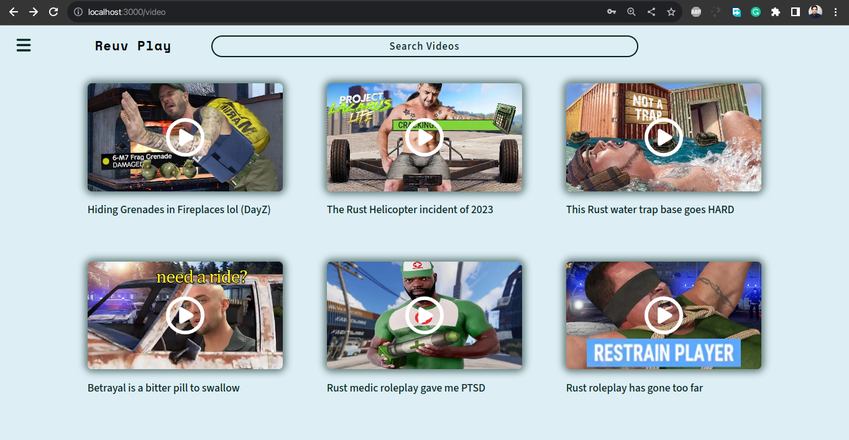Viewport: 849px width, 440px height.
Task: Open title 'This Rust water trap base goes HARD'
Action: [650, 210]
